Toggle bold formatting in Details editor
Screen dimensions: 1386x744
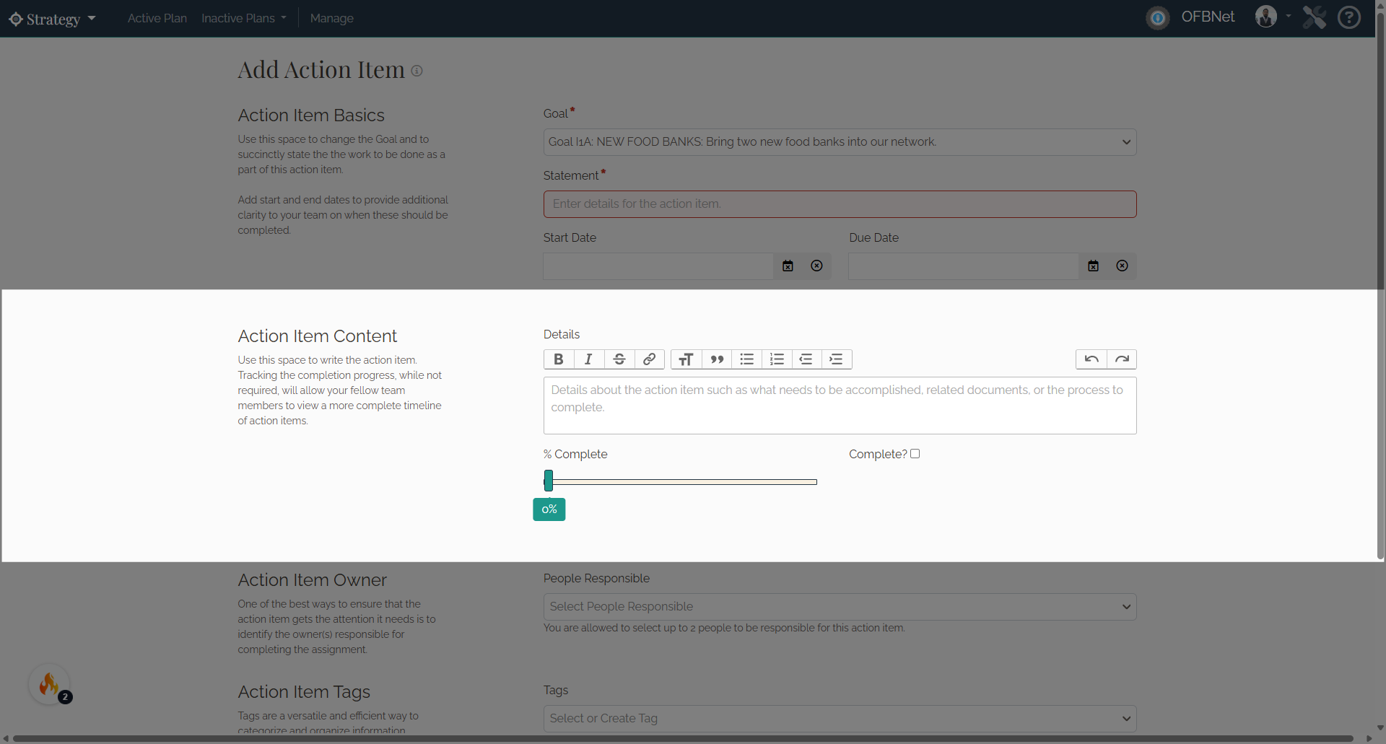click(559, 359)
